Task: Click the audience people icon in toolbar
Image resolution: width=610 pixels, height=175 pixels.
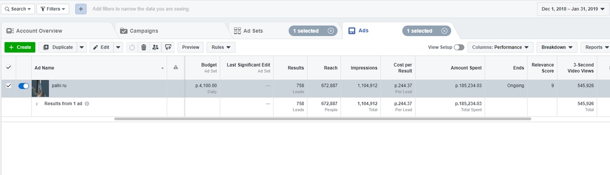Action: click(x=155, y=47)
